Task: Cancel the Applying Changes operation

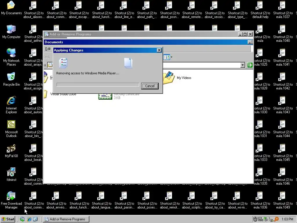Action: pos(150,86)
